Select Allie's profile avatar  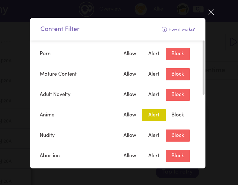coord(141,9)
